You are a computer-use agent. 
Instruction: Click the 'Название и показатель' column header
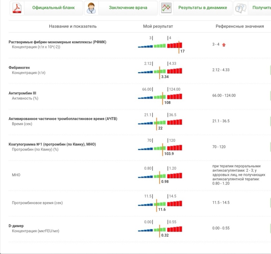(x=73, y=26)
